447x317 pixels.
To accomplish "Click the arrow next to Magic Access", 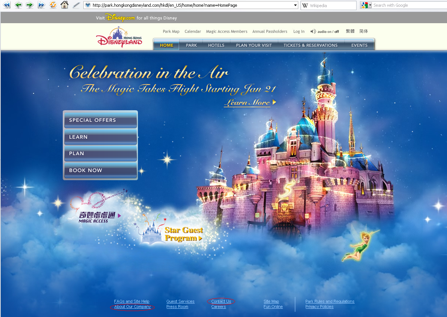I will point(120,216).
